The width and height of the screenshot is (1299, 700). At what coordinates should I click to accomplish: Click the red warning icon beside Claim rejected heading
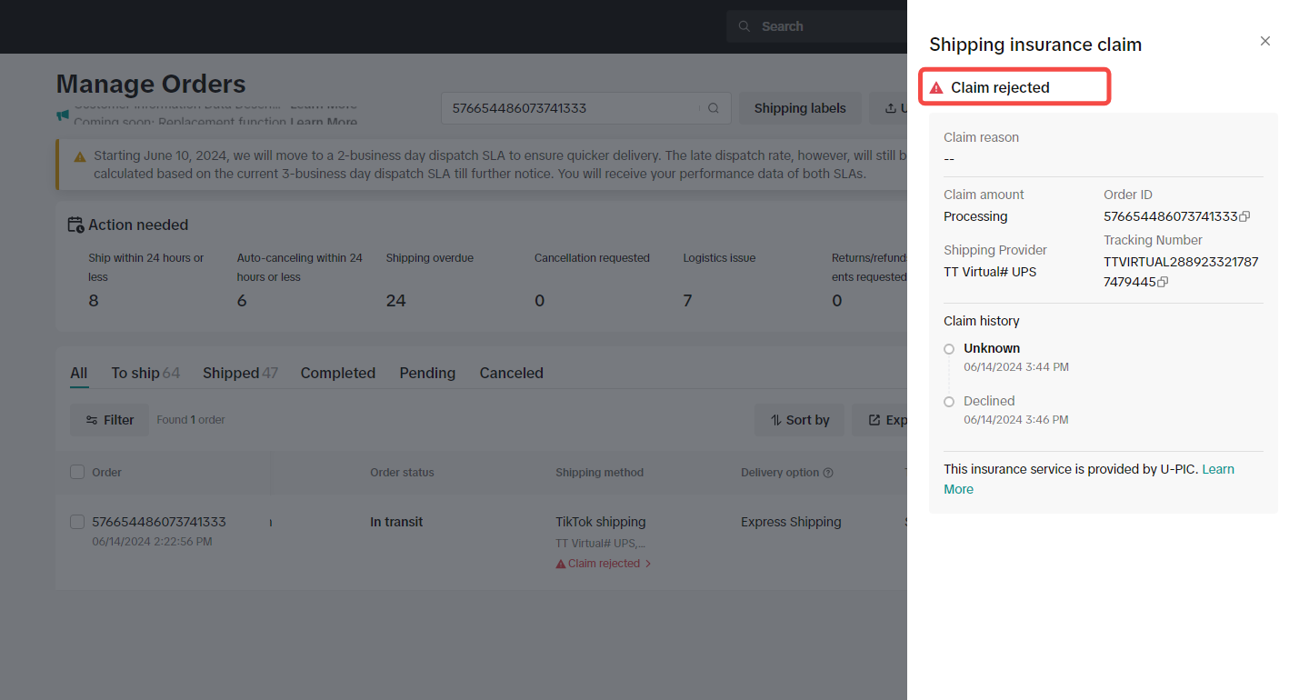click(936, 88)
